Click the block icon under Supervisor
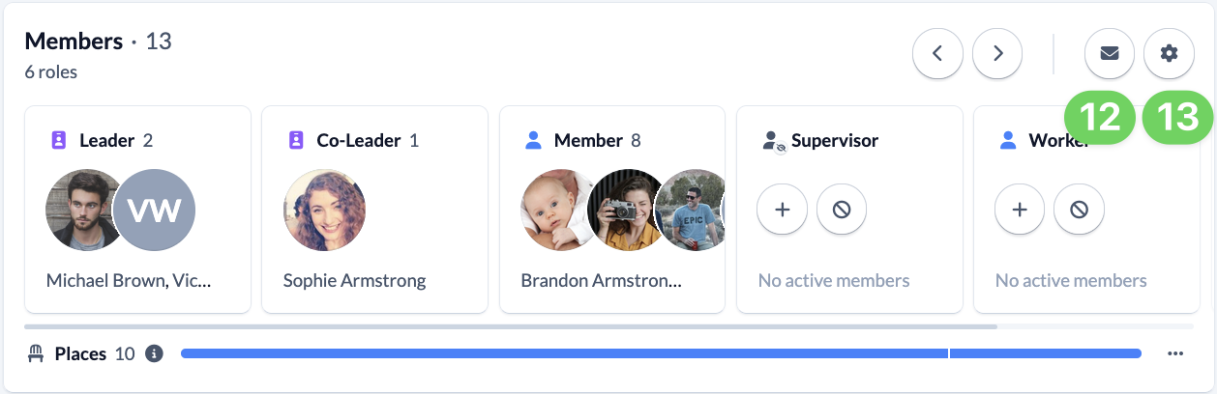Viewport: 1217px width, 394px height. (x=842, y=209)
